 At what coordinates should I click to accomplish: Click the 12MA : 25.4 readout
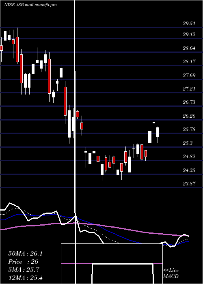tap(25, 278)
